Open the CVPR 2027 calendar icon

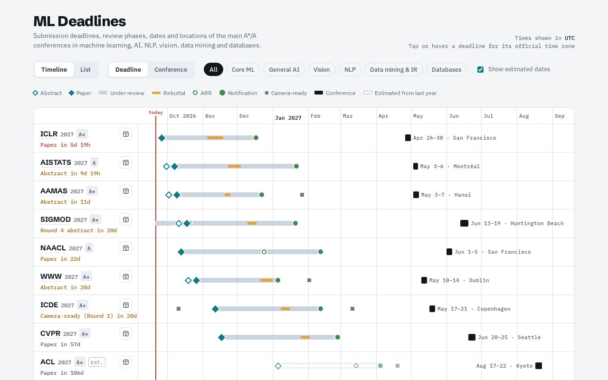126,333
